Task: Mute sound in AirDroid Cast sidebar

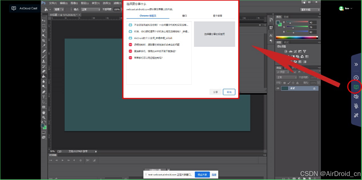Action: pos(356,97)
